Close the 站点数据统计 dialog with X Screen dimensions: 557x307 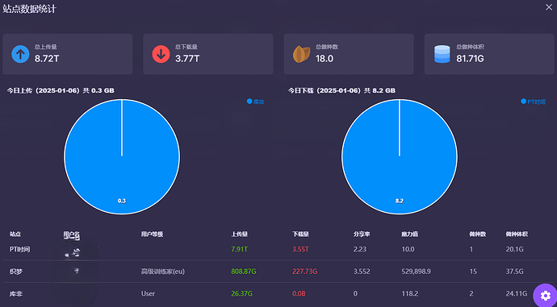tap(549, 7)
